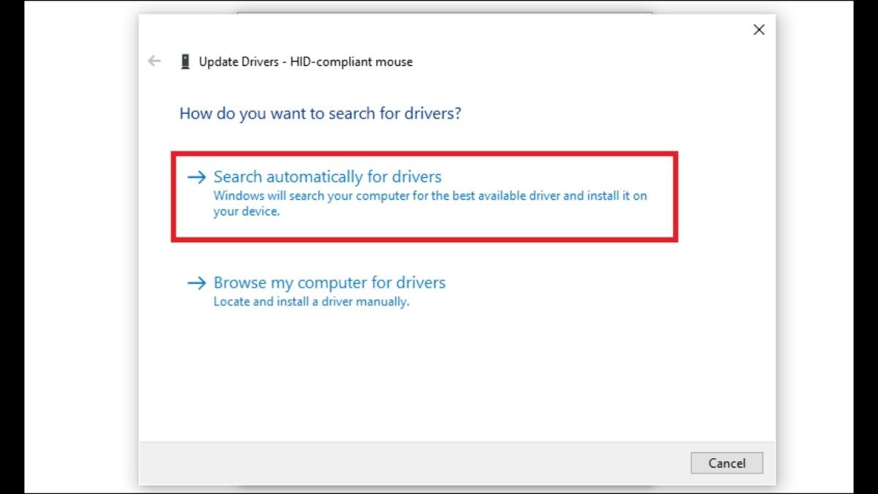Click the 'Update Drivers - HID-compliant mouse' title text

pyautogui.click(x=306, y=62)
